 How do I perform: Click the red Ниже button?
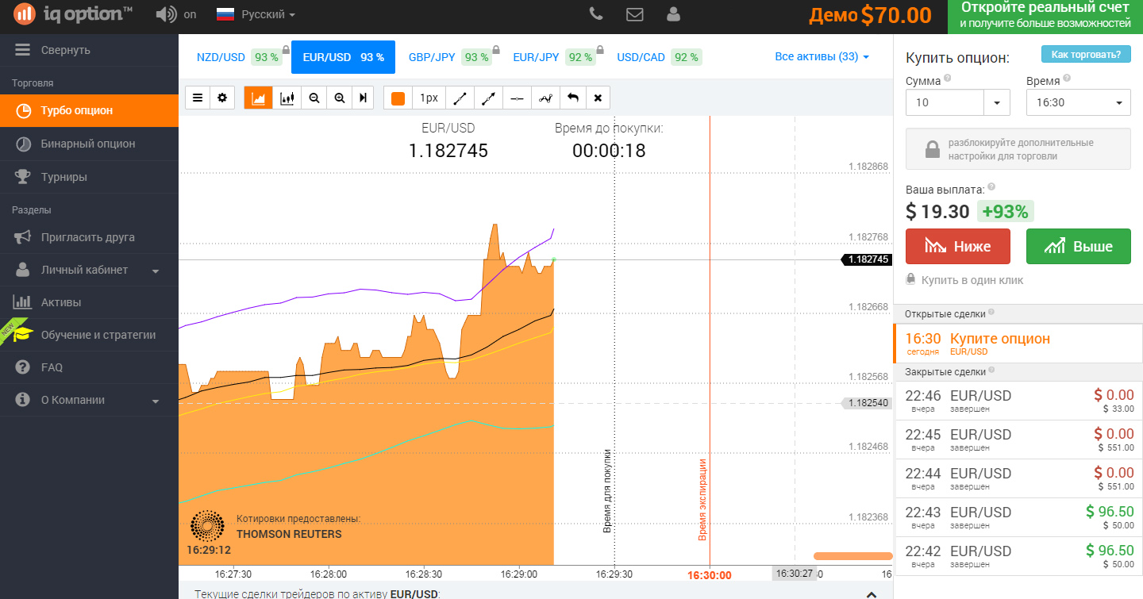pyautogui.click(x=958, y=246)
